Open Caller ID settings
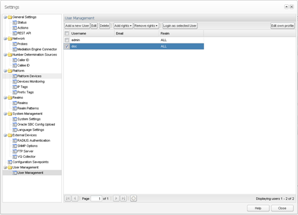The height and width of the screenshot is (215, 298). coord(23,60)
